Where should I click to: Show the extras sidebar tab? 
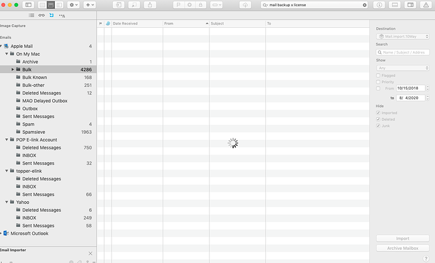[x=62, y=16]
